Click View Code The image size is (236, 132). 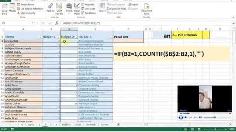pyautogui.click(x=88, y=9)
